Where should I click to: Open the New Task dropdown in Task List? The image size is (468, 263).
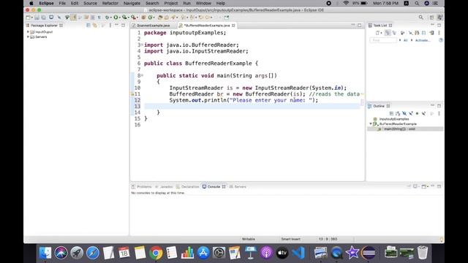[x=382, y=33]
